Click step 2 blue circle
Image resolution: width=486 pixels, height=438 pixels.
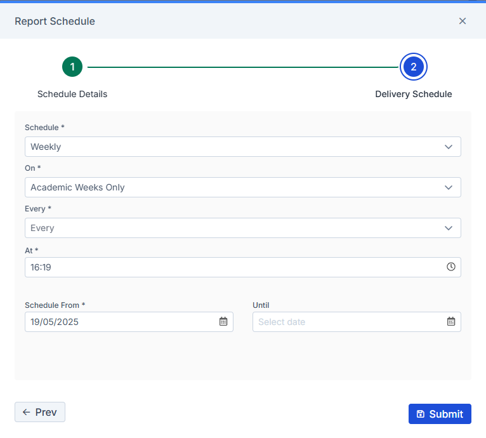[413, 67]
